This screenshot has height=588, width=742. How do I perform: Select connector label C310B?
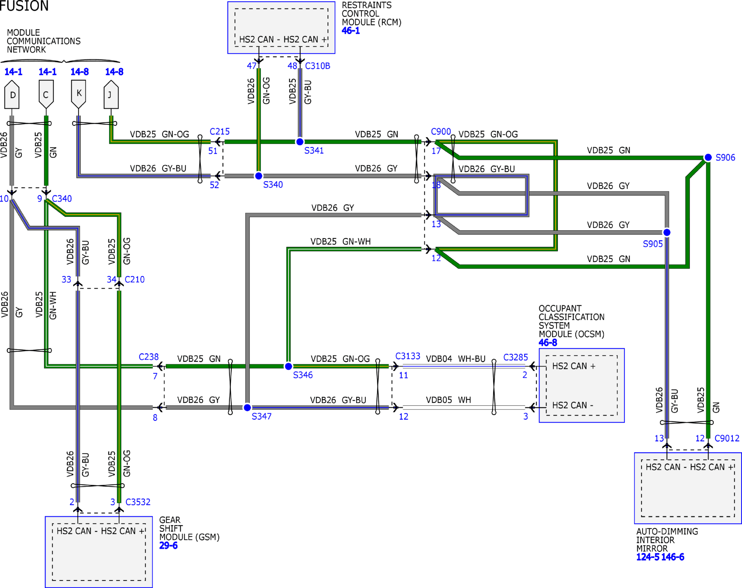pyautogui.click(x=318, y=66)
